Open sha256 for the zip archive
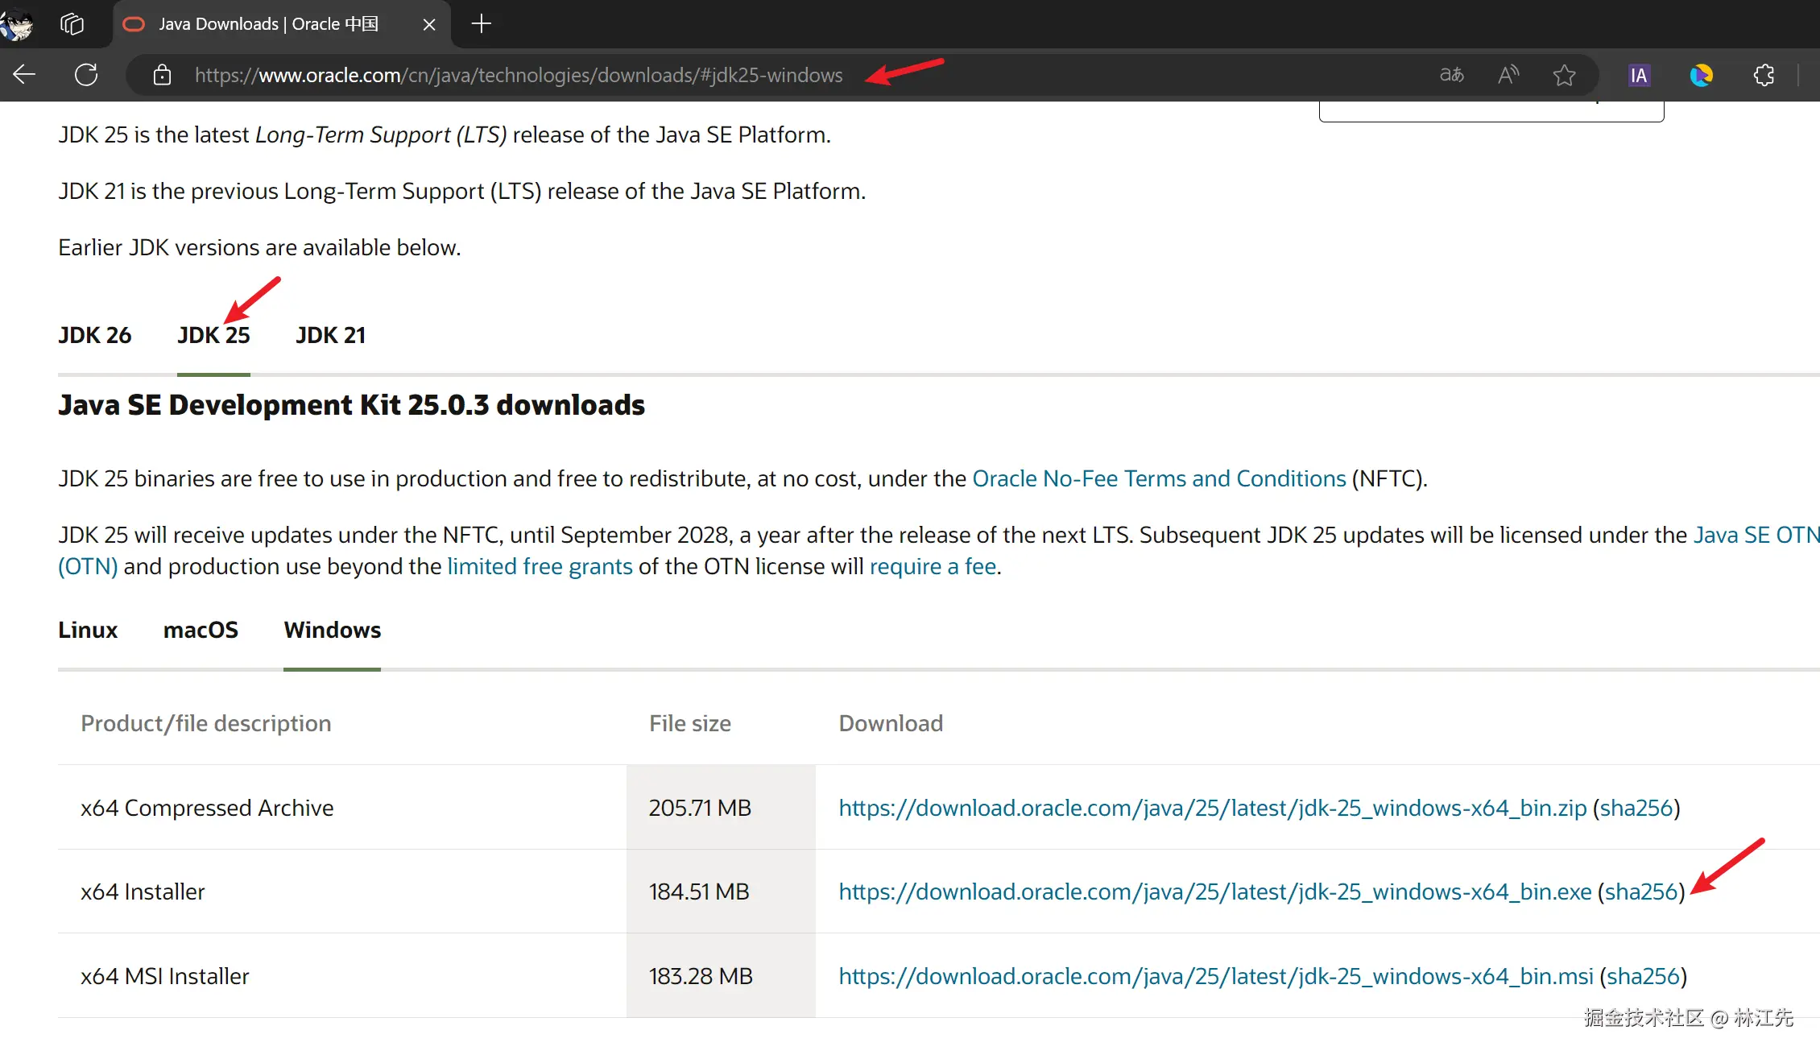 pyautogui.click(x=1636, y=808)
